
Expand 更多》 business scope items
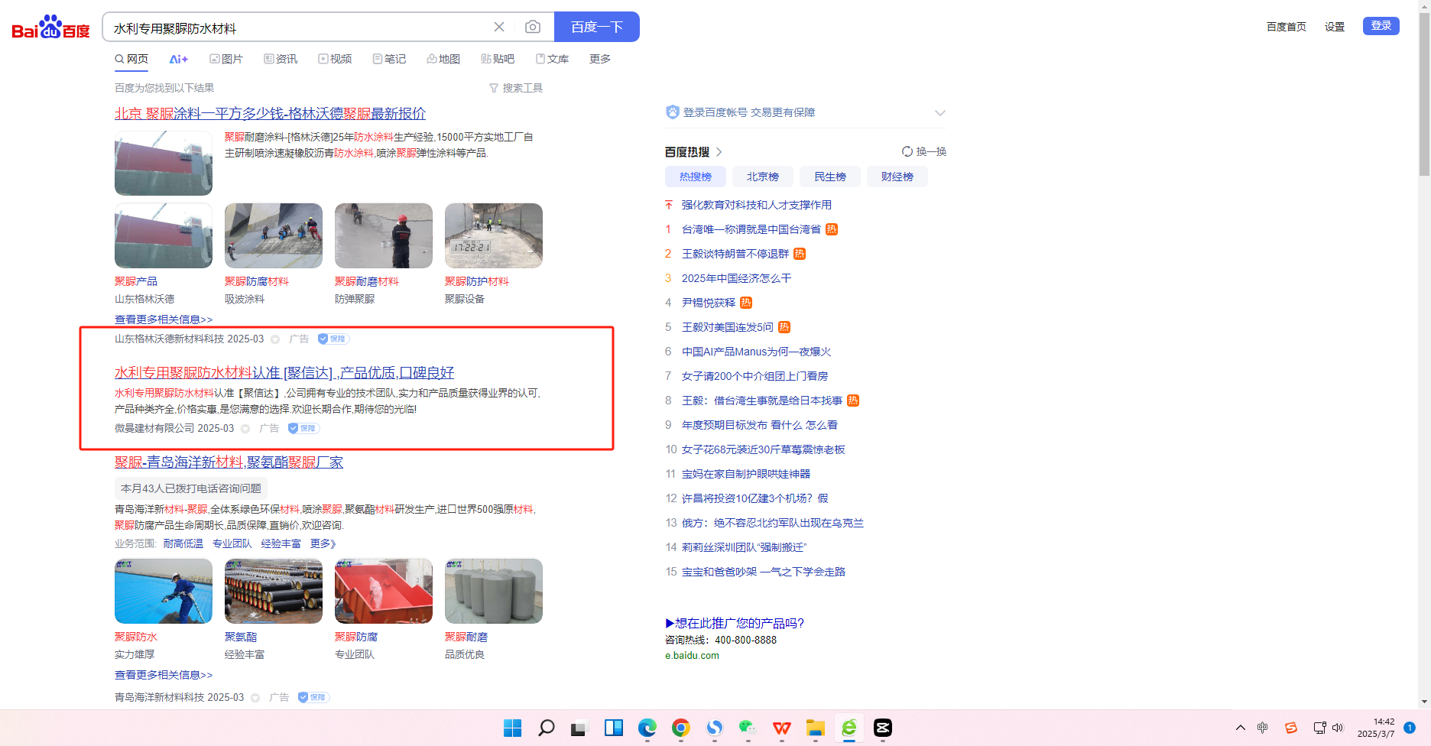click(323, 543)
